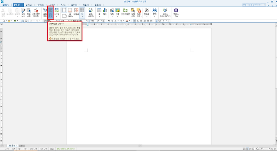Image resolution: width=277 pixels, height=151 pixels.
Task: Click the New Document icon in quick toolbar
Action: 4,21
